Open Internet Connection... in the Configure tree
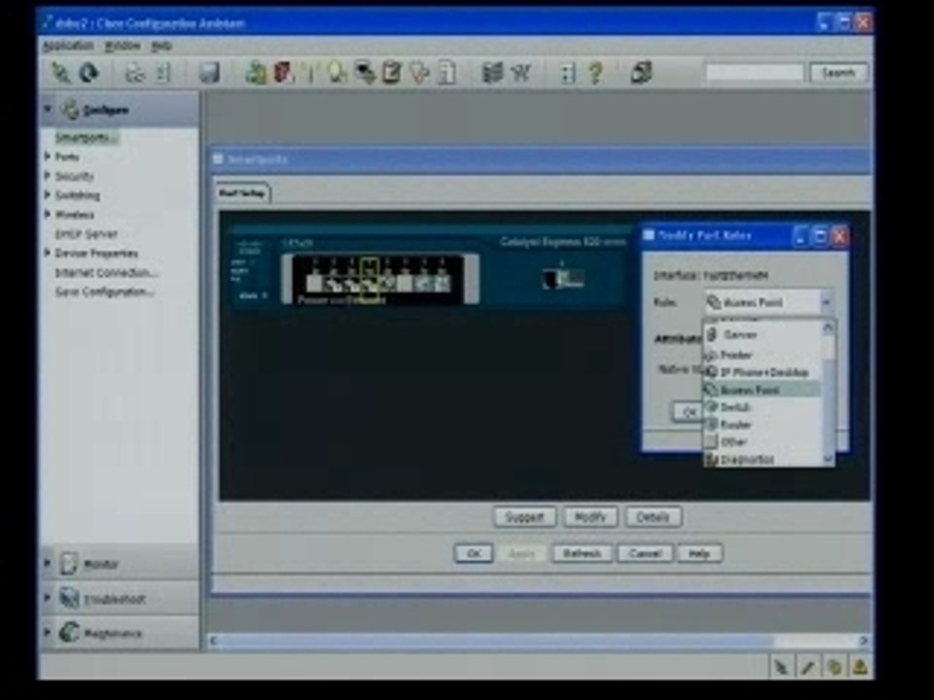Viewport: 934px width, 700px height. 106,272
